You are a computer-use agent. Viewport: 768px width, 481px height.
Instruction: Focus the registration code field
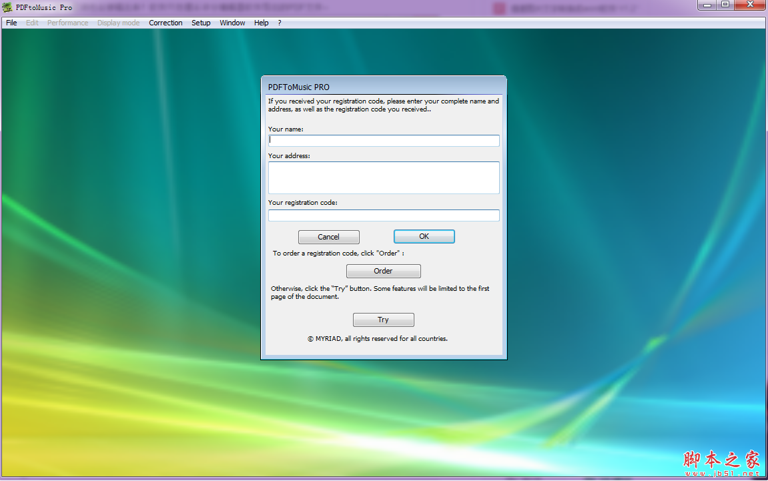pyautogui.click(x=384, y=215)
